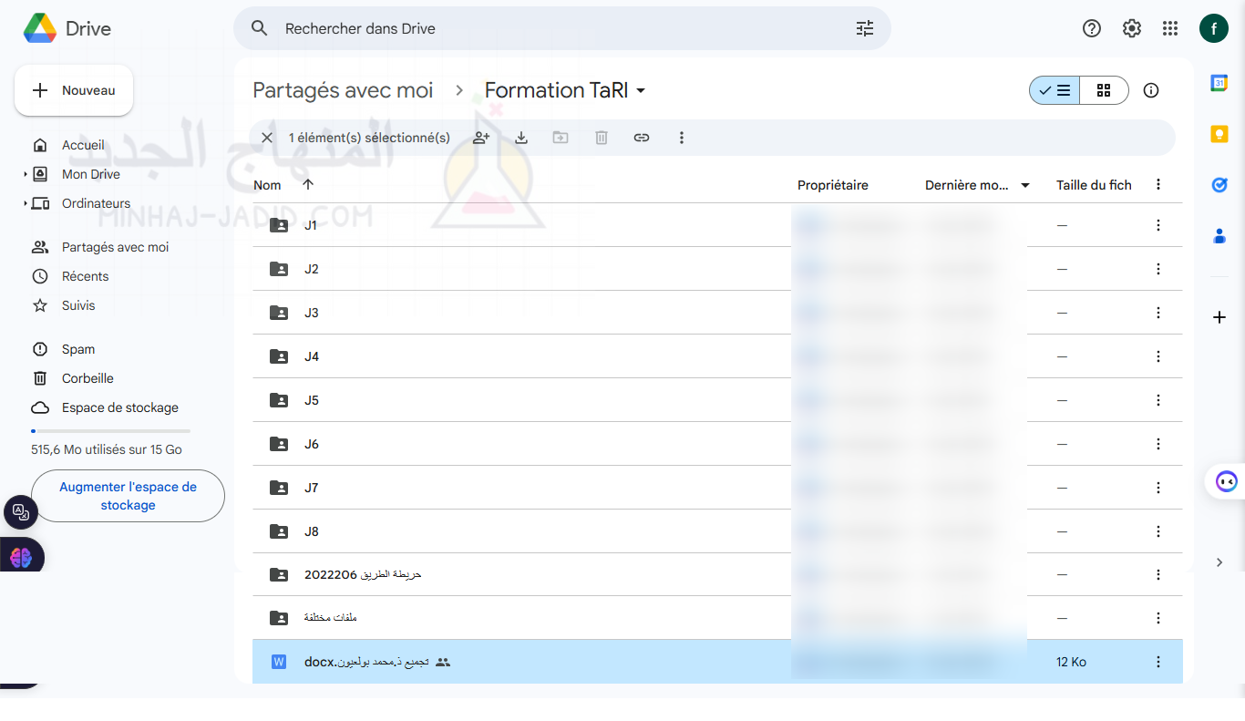Open the Google apps grid
Screen dimensions: 1245x721
point(1170,28)
